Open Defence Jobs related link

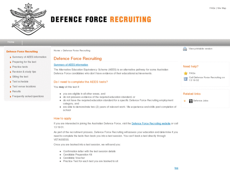201,101
